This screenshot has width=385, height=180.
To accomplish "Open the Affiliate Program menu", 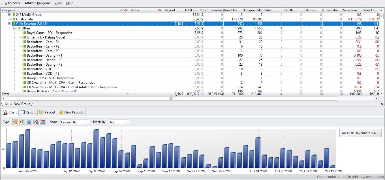I will coord(37,3).
